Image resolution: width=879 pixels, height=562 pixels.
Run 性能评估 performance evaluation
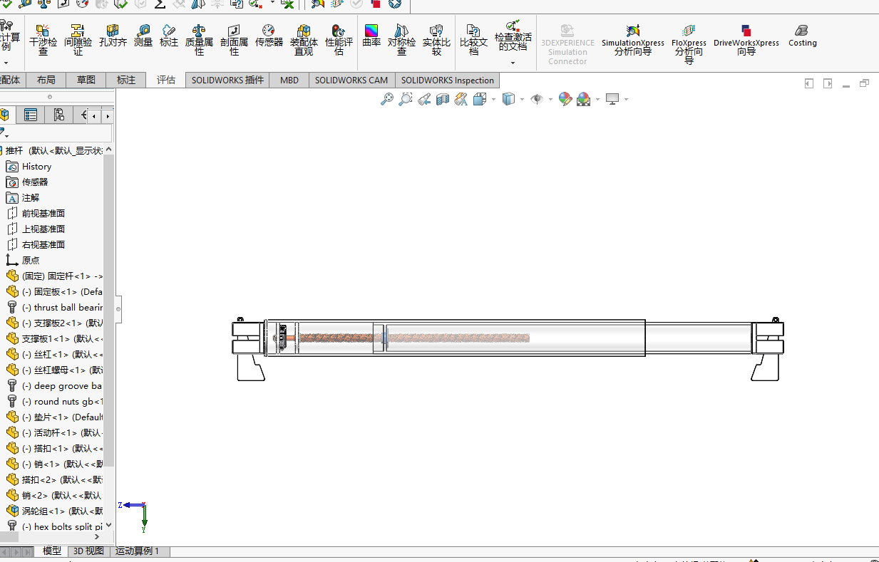pyautogui.click(x=339, y=39)
